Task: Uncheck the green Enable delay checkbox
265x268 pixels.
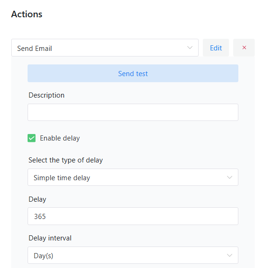Action: 31,138
